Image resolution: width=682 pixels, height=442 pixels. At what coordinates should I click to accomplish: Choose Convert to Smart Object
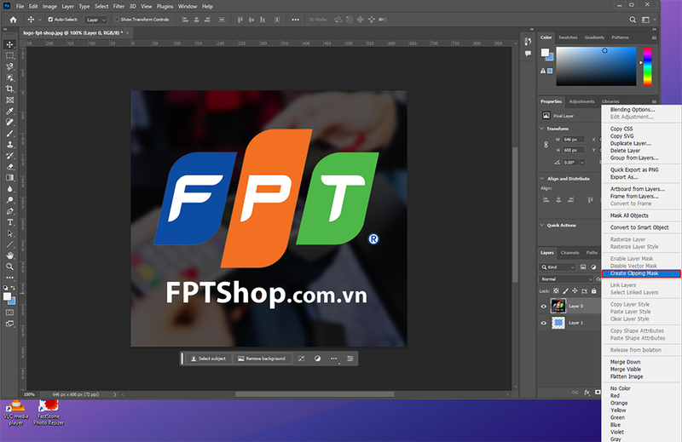[x=641, y=227]
